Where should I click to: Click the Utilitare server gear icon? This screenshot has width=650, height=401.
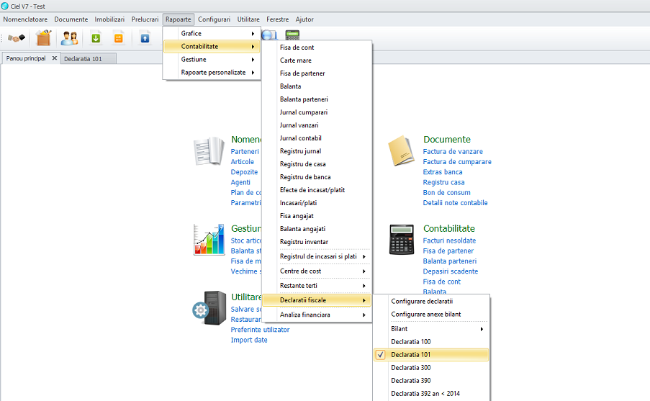pos(209,308)
